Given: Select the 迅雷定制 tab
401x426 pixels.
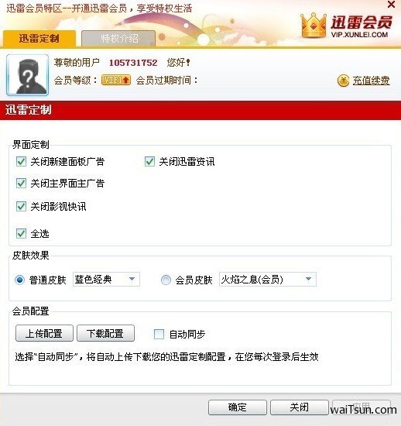Looking at the screenshot, I should click(x=39, y=38).
